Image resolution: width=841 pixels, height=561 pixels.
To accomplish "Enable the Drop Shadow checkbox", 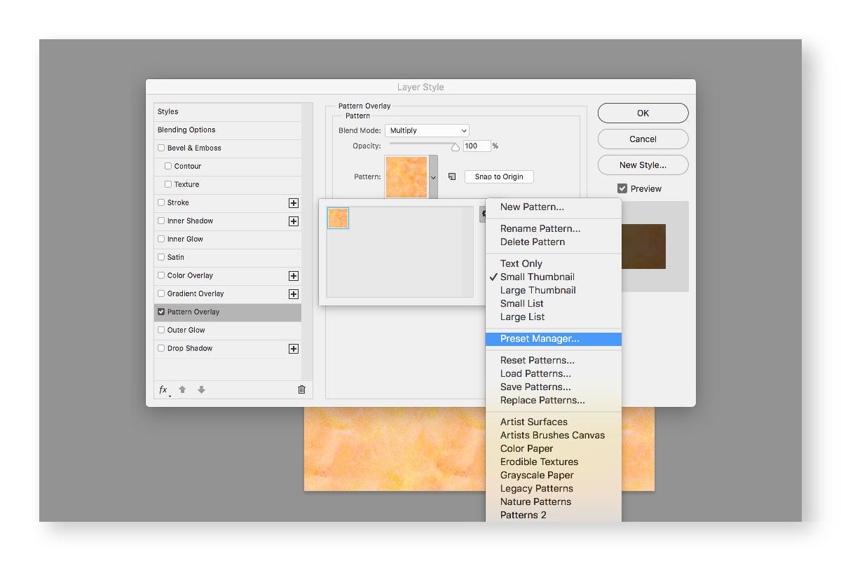I will [x=161, y=348].
